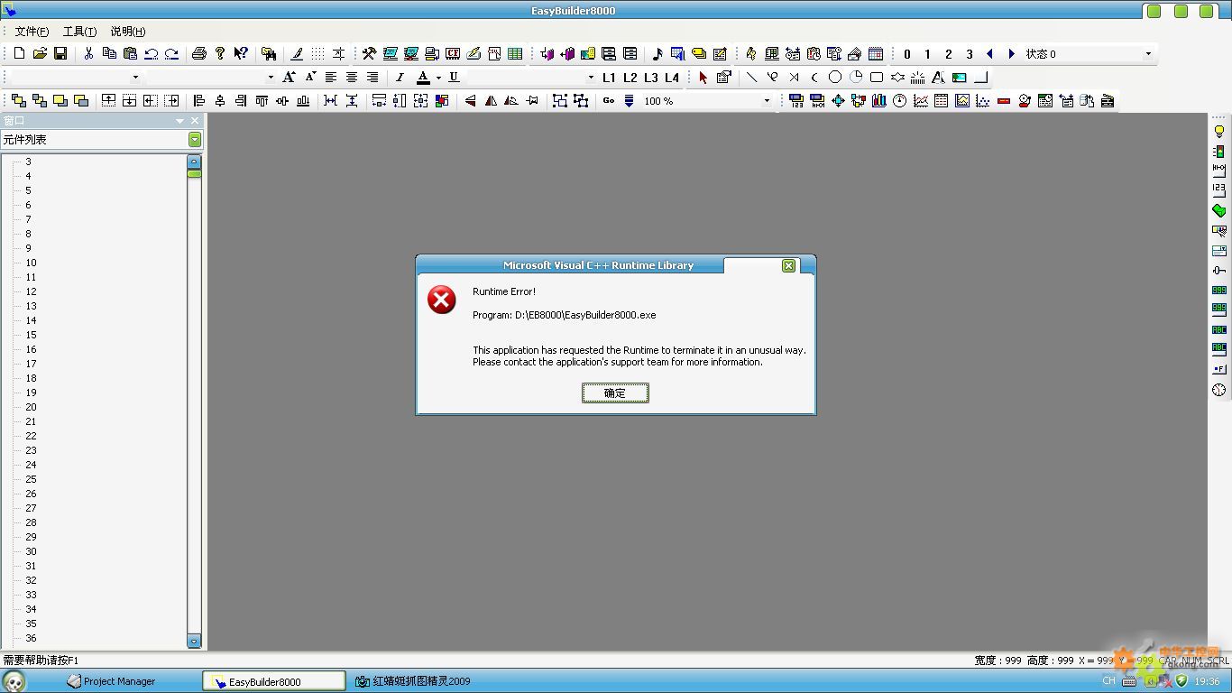The height and width of the screenshot is (693, 1232).
Task: Decrease font size with A-down icon
Action: pyautogui.click(x=309, y=78)
